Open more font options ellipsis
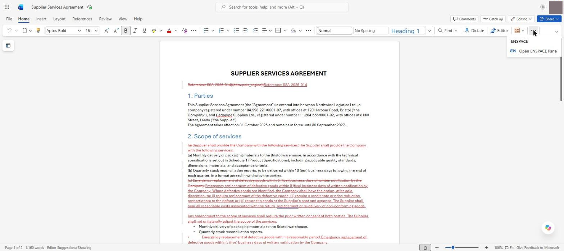Viewport: 564px width, 251px height. 194,31
